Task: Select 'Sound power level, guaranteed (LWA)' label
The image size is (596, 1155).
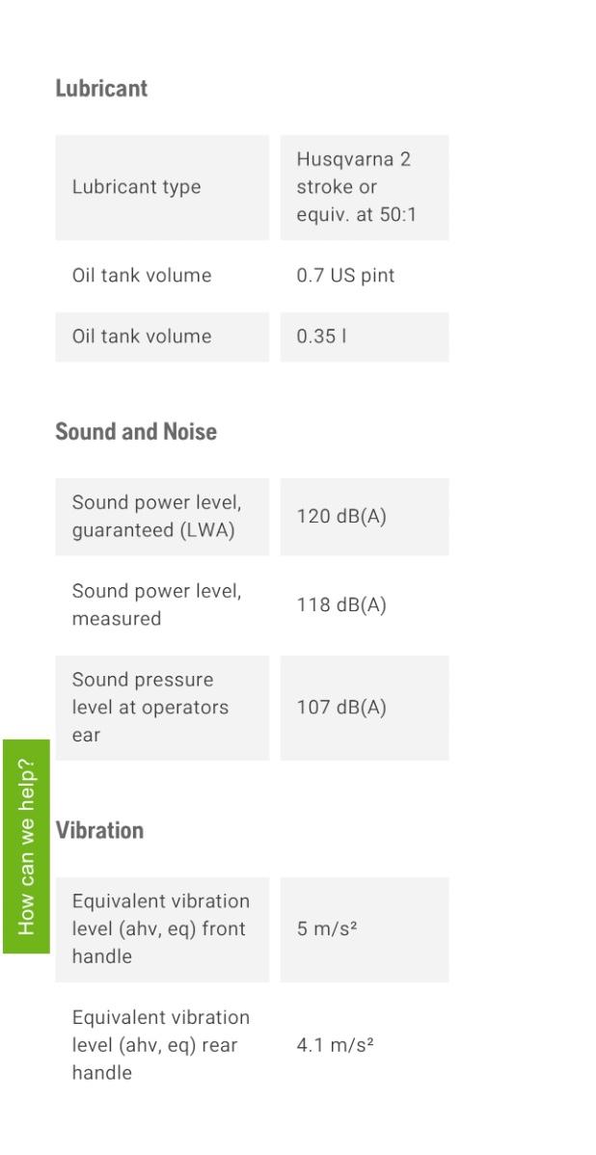Action: point(156,517)
